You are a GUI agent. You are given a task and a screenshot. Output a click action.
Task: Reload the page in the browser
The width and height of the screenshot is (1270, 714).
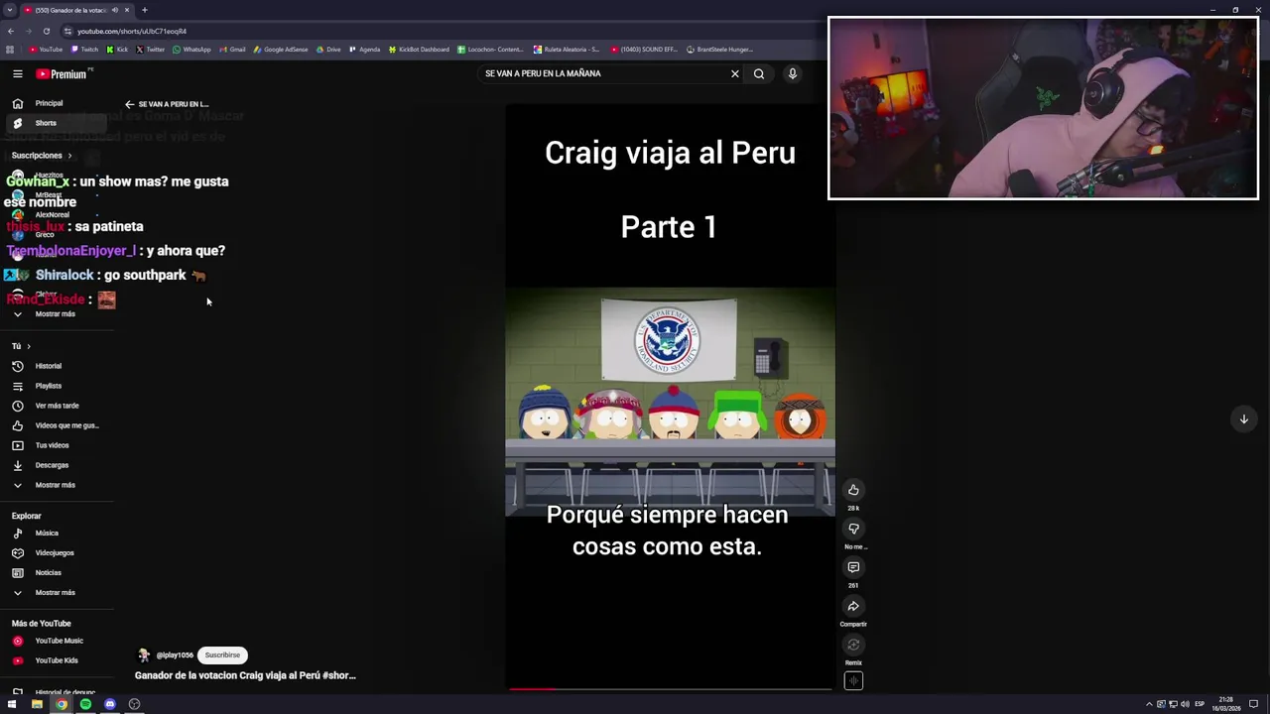pos(46,31)
